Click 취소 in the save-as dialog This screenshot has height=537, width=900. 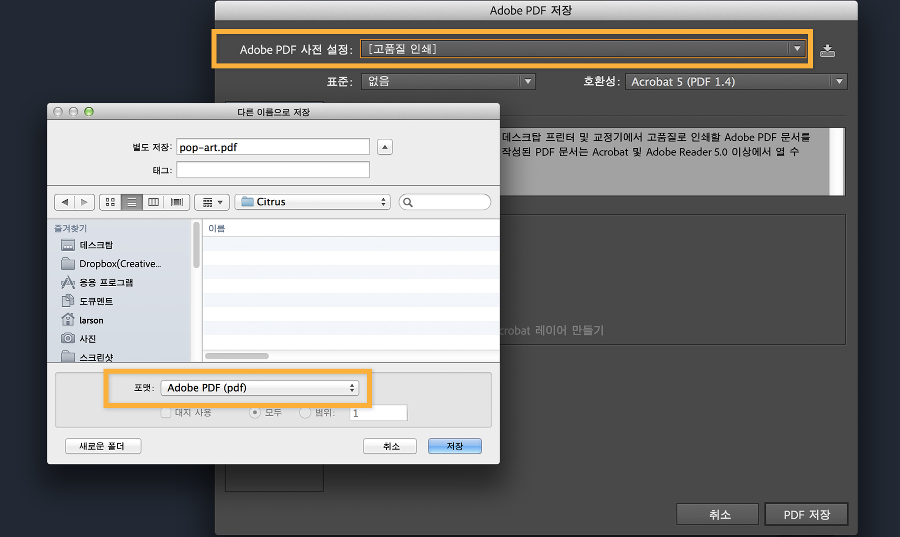[390, 446]
